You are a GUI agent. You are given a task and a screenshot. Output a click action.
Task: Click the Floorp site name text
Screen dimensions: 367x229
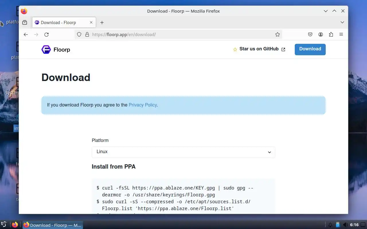tap(62, 50)
